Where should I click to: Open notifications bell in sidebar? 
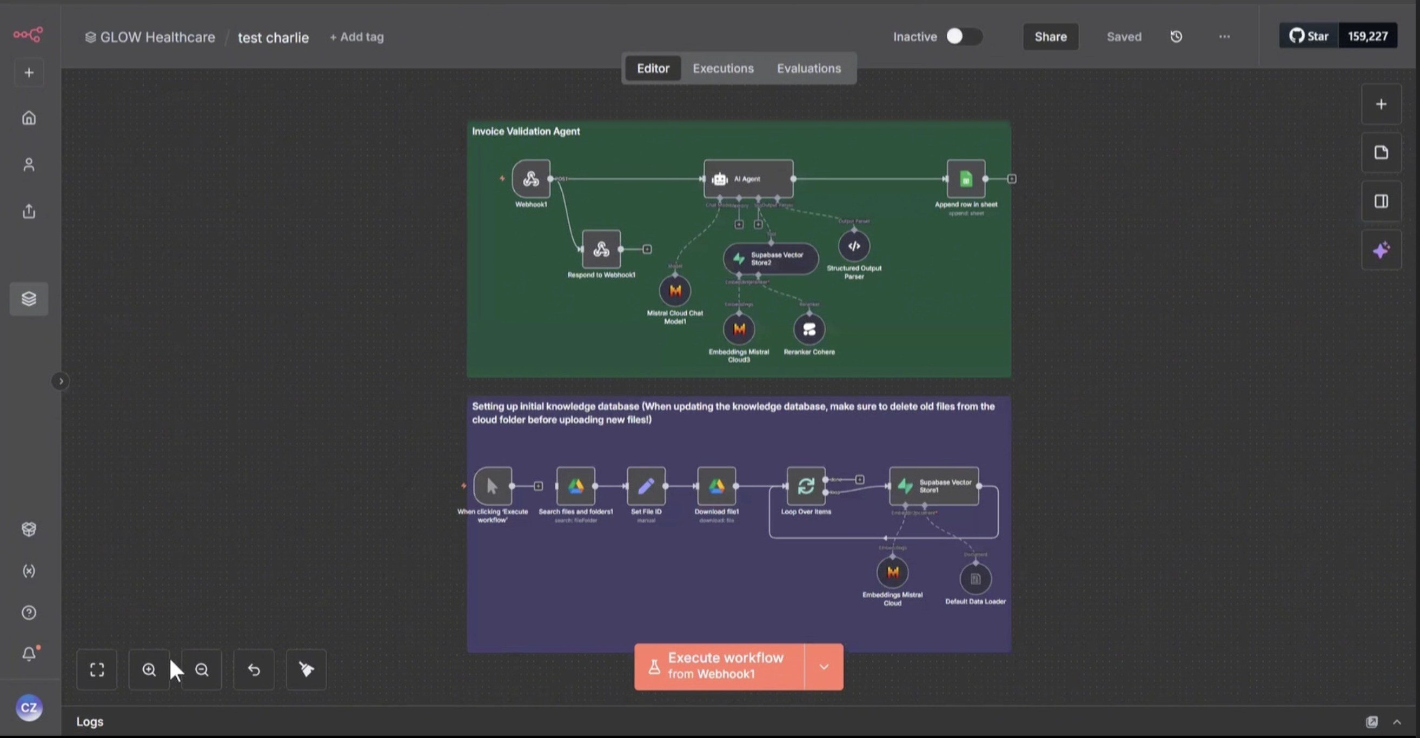point(29,654)
